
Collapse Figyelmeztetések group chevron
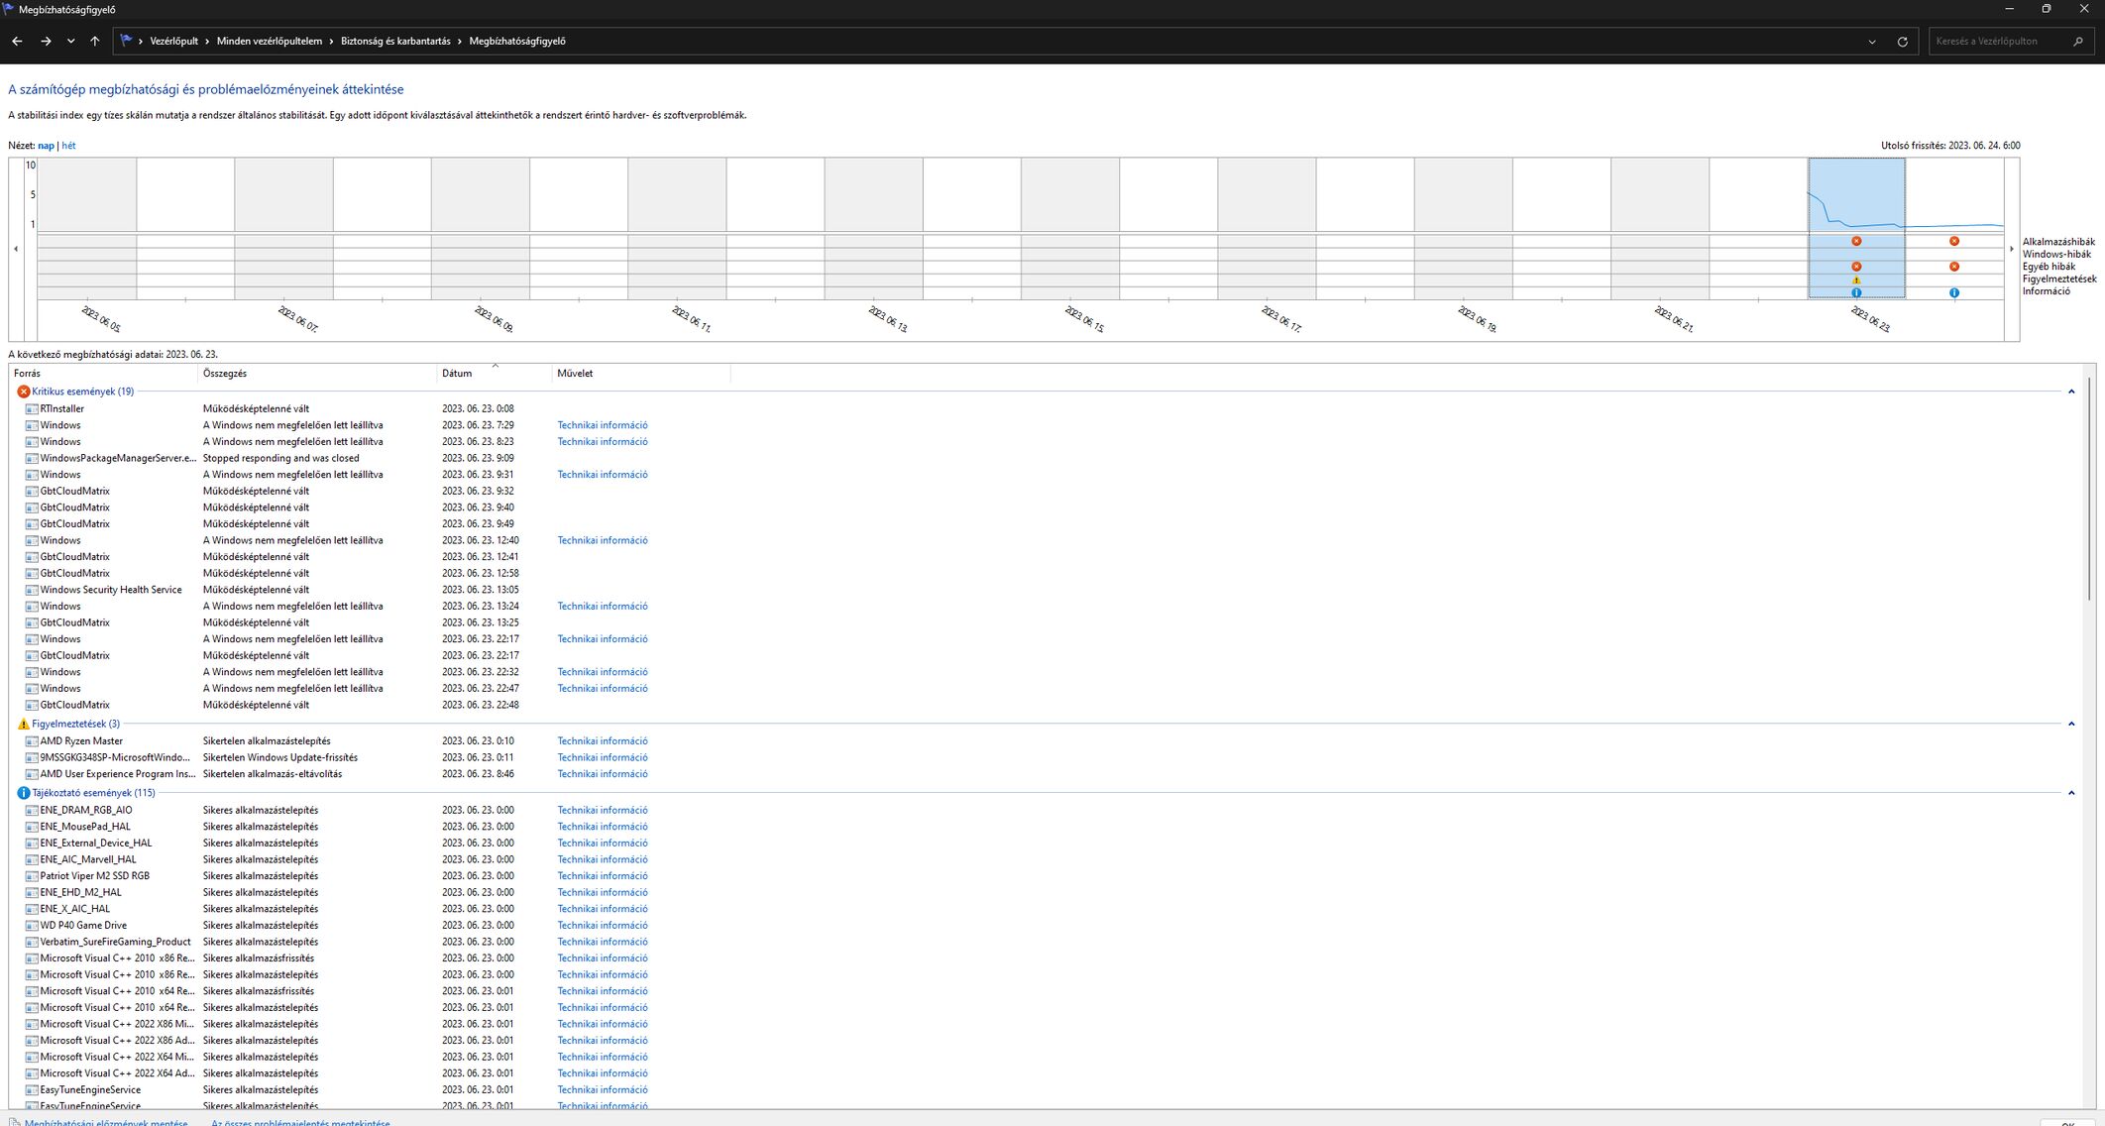[2070, 724]
